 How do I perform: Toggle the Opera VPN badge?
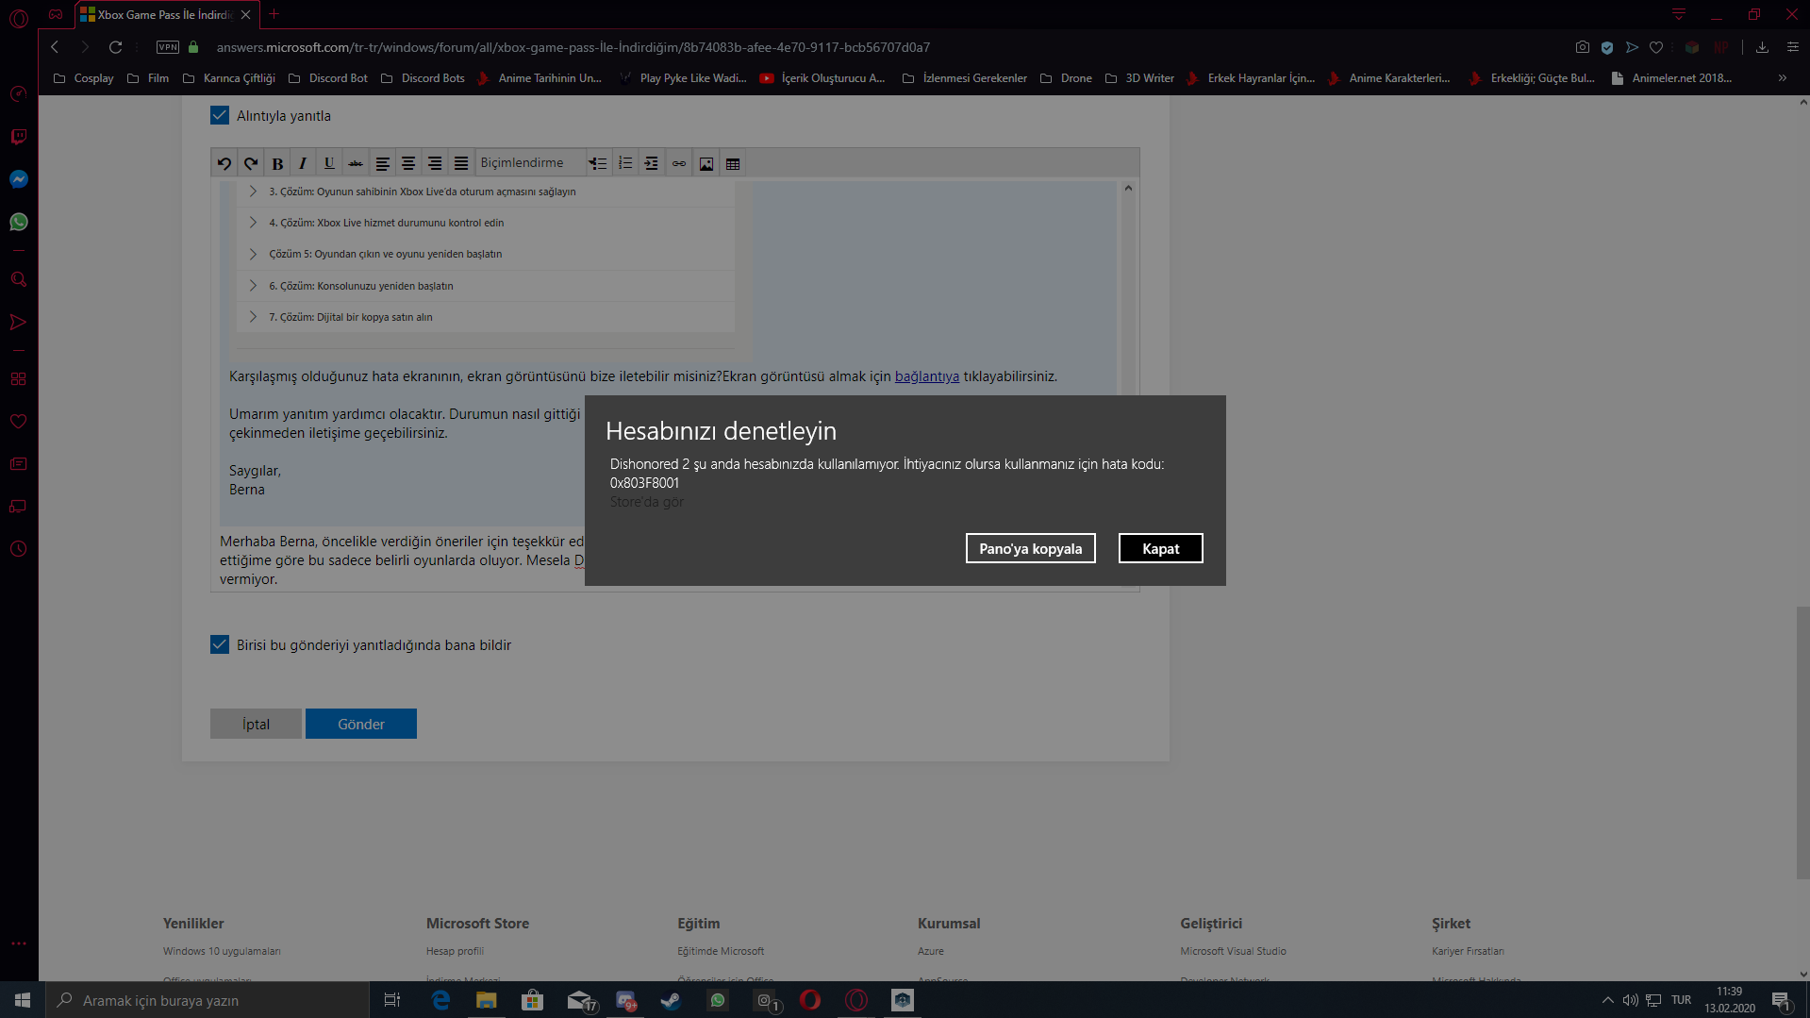168,47
